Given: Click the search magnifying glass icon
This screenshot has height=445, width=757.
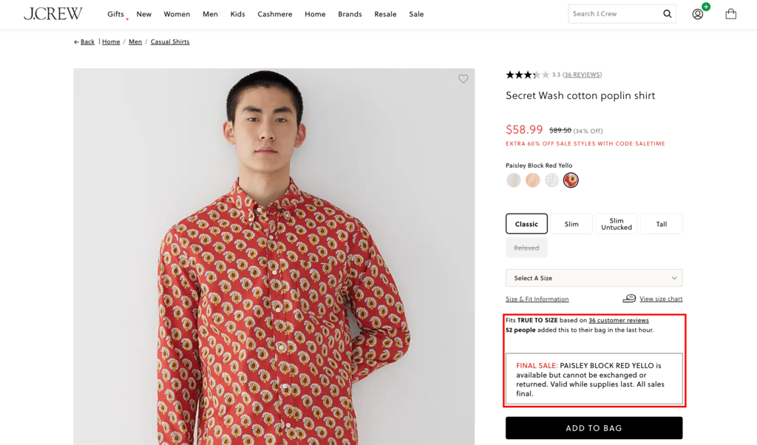Looking at the screenshot, I should click(x=667, y=13).
